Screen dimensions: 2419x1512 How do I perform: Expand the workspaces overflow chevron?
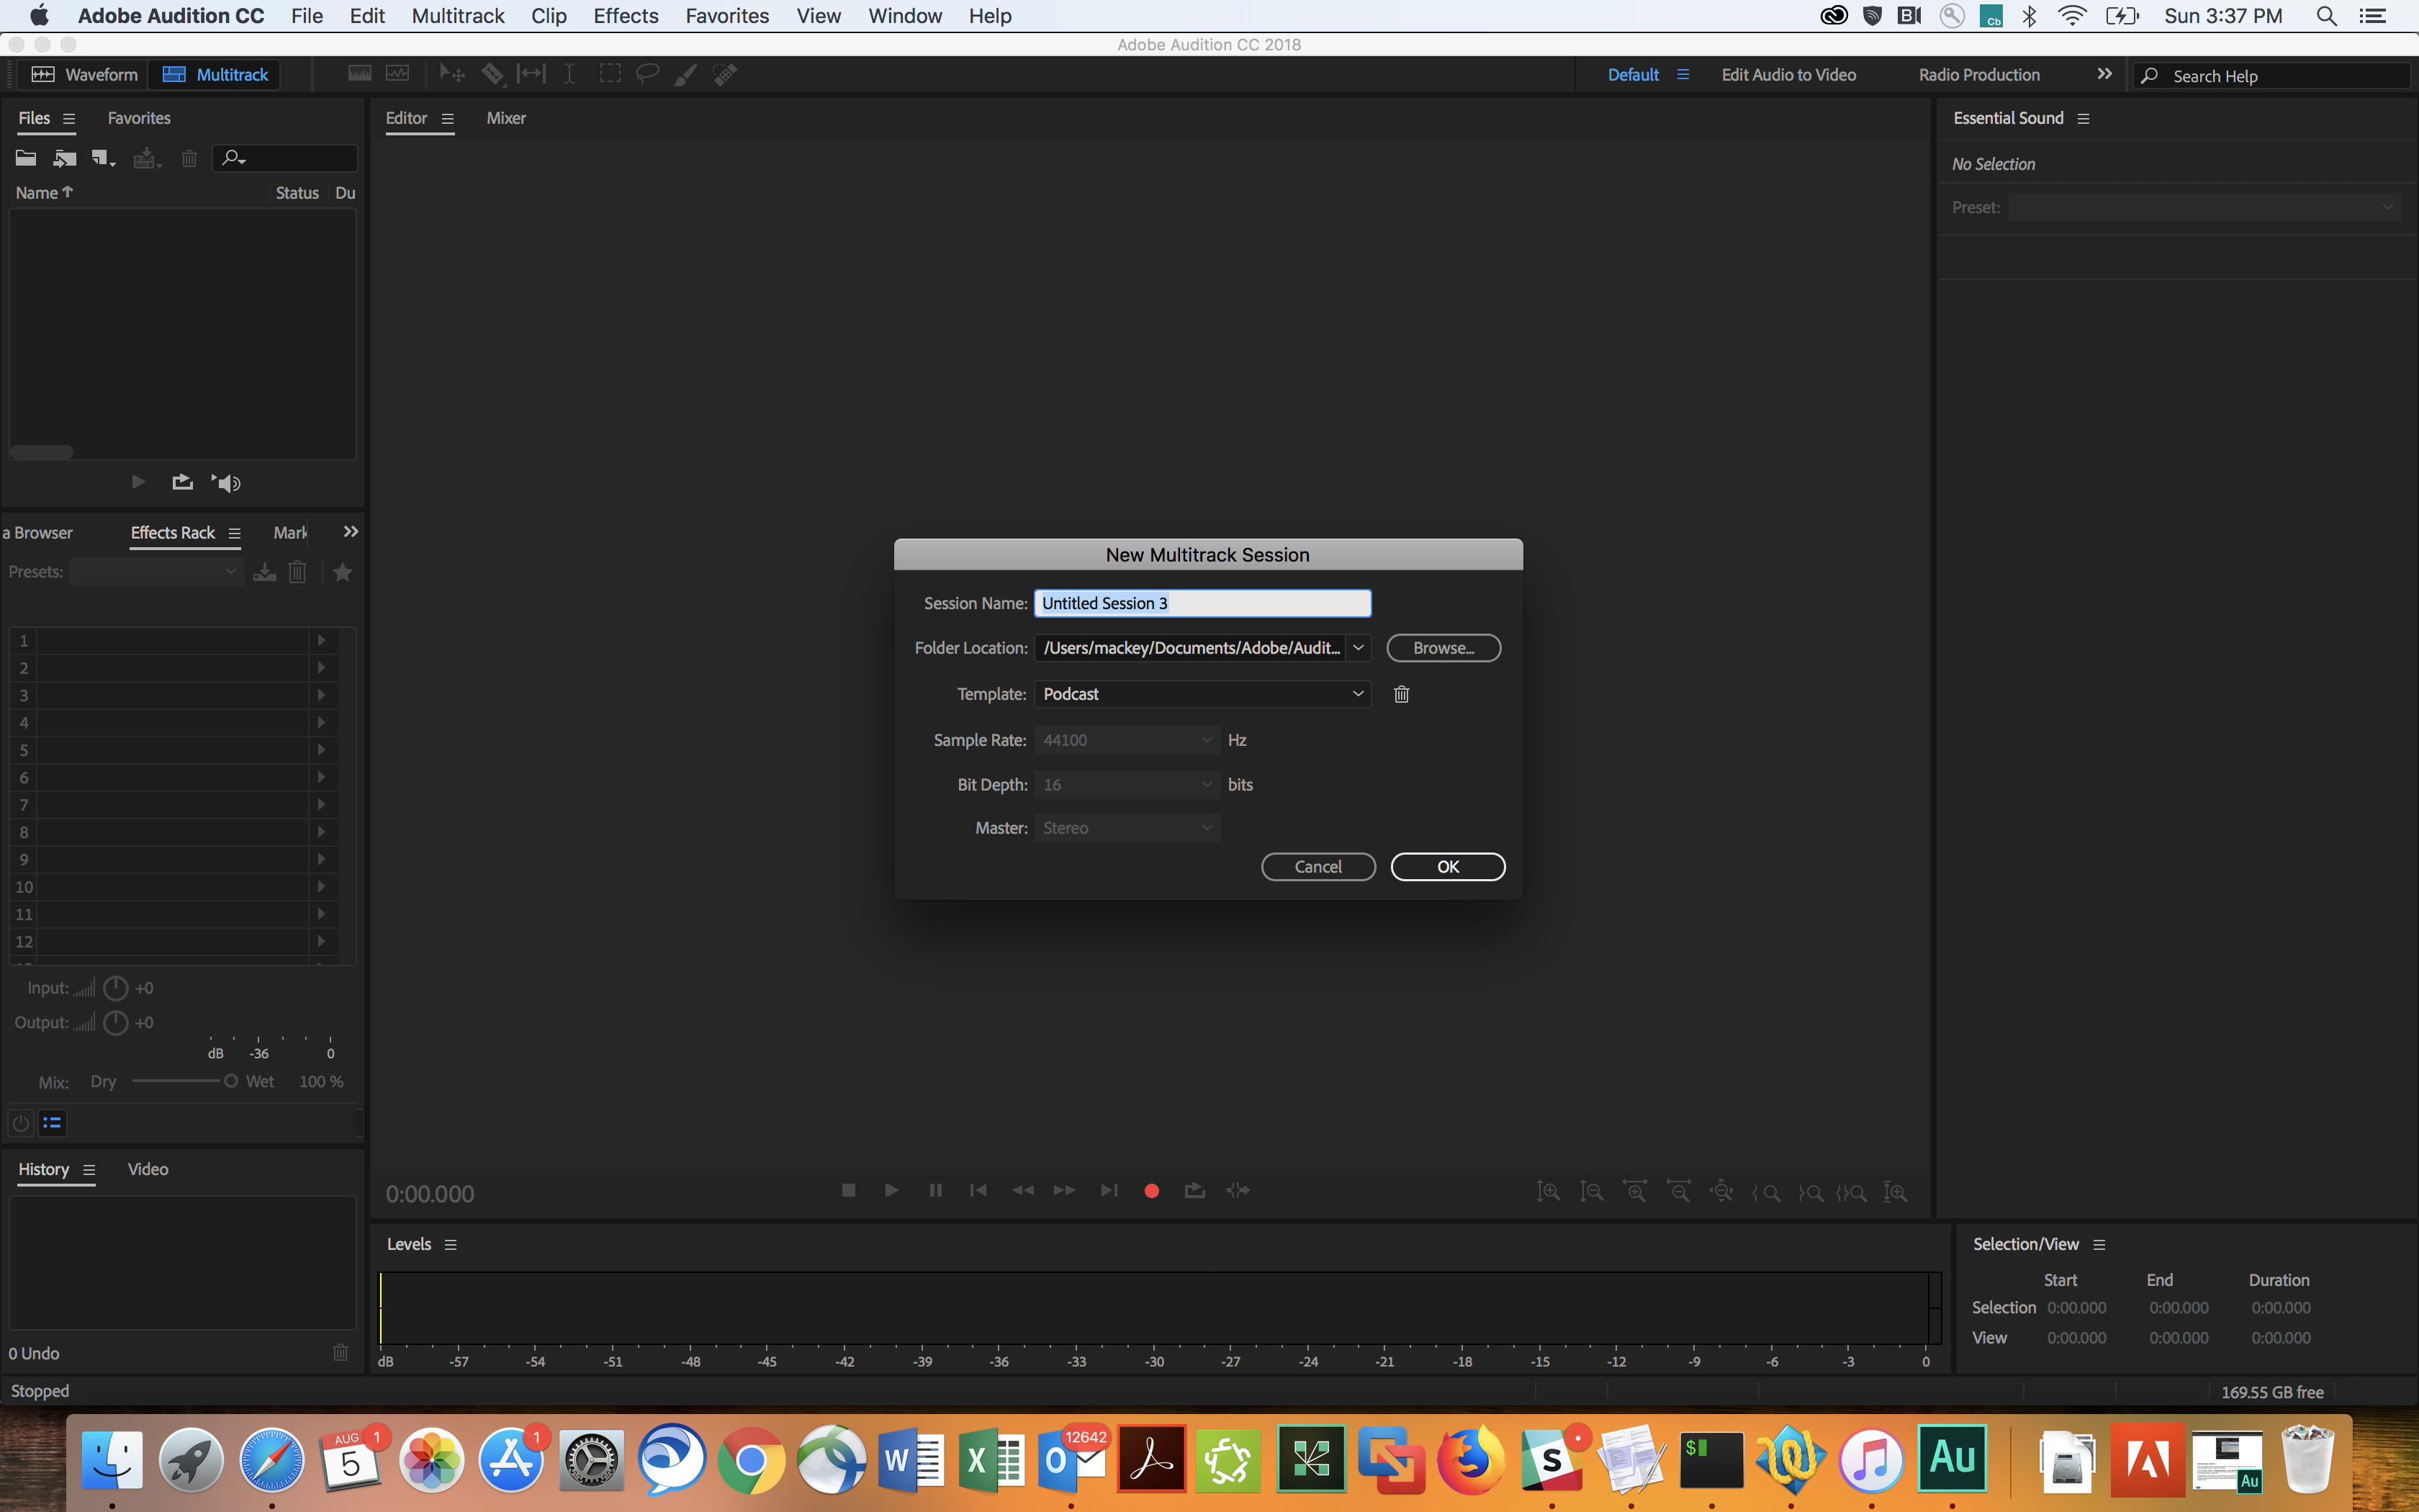coord(2104,74)
